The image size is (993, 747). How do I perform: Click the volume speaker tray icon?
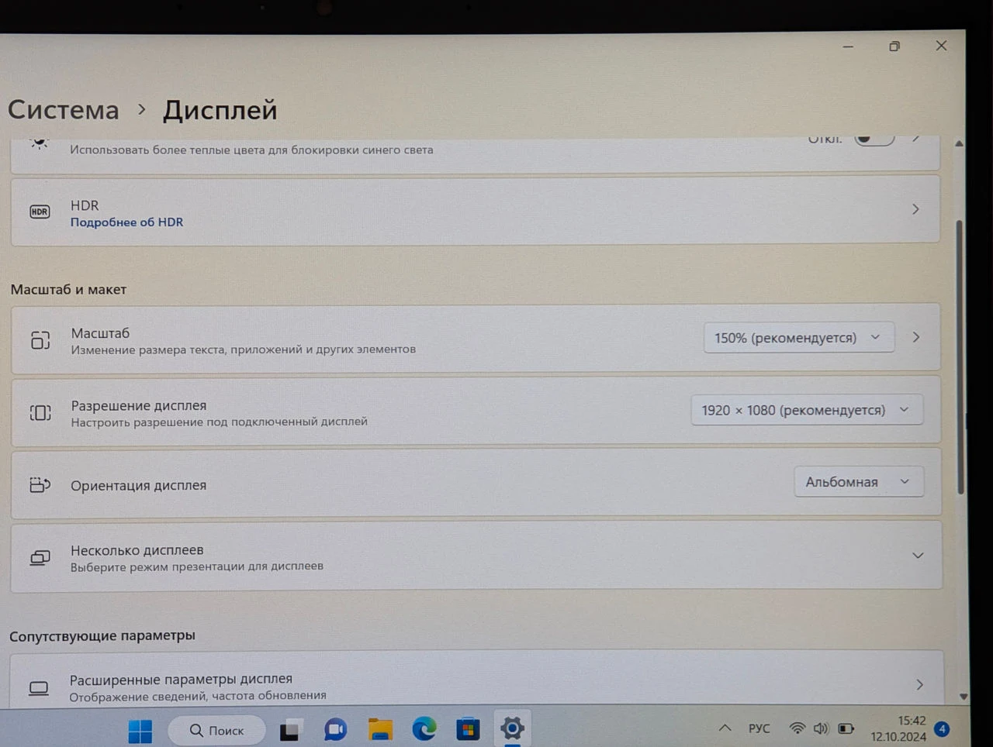pyautogui.click(x=821, y=728)
